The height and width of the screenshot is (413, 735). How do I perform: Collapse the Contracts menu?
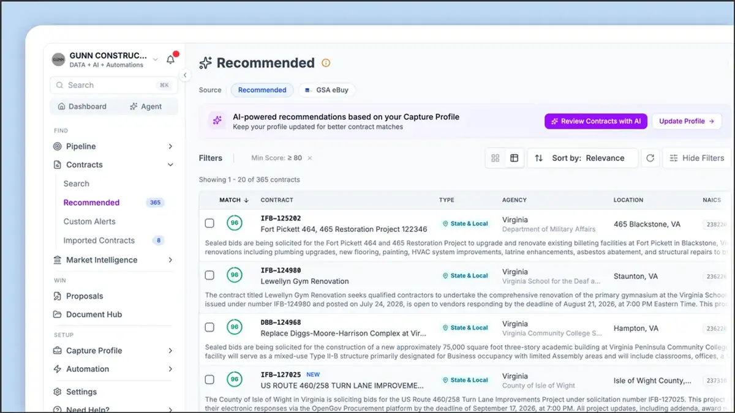click(x=170, y=165)
